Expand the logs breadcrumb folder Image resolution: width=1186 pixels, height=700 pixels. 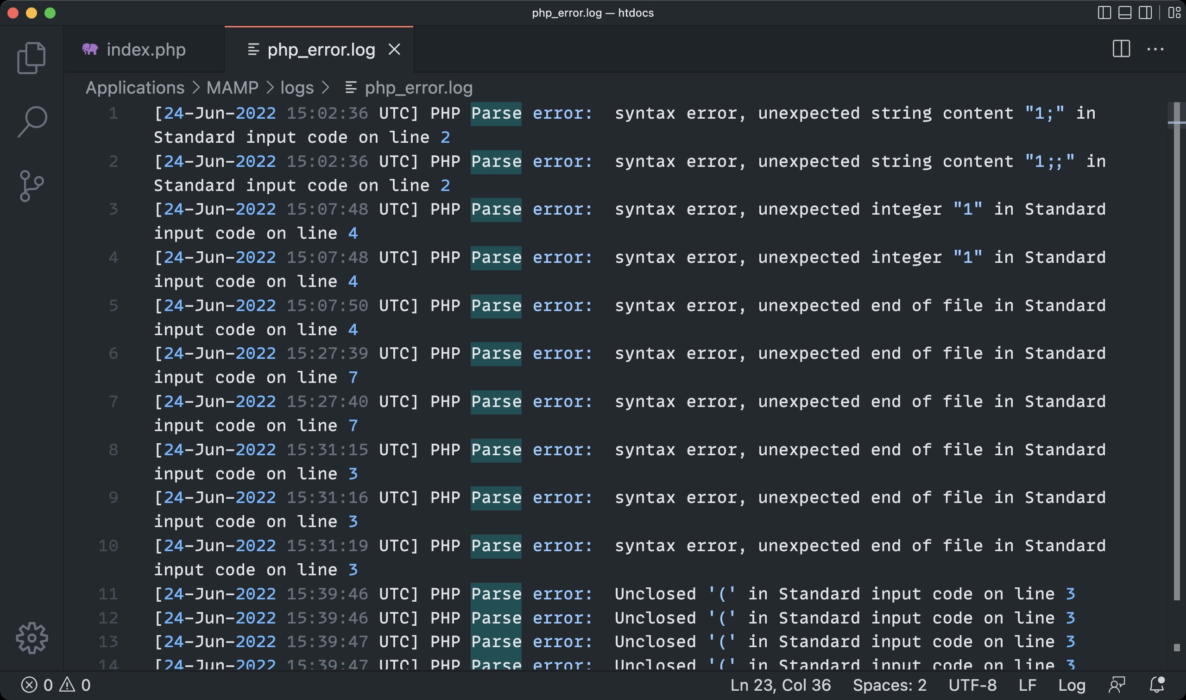pos(296,88)
